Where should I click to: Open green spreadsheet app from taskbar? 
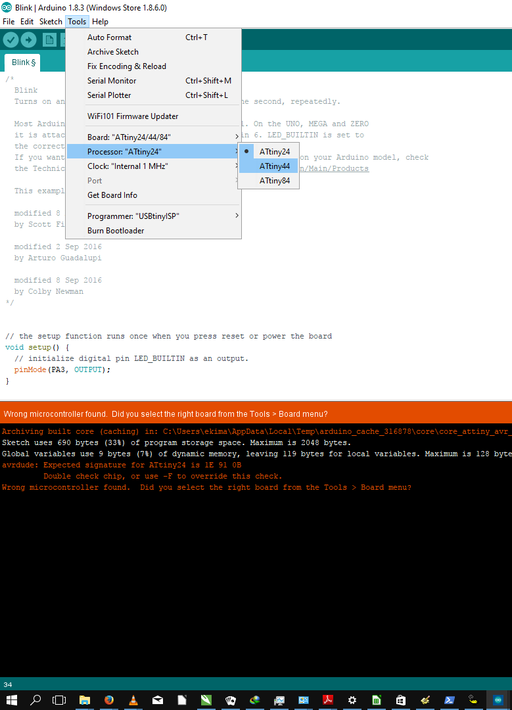[376, 700]
